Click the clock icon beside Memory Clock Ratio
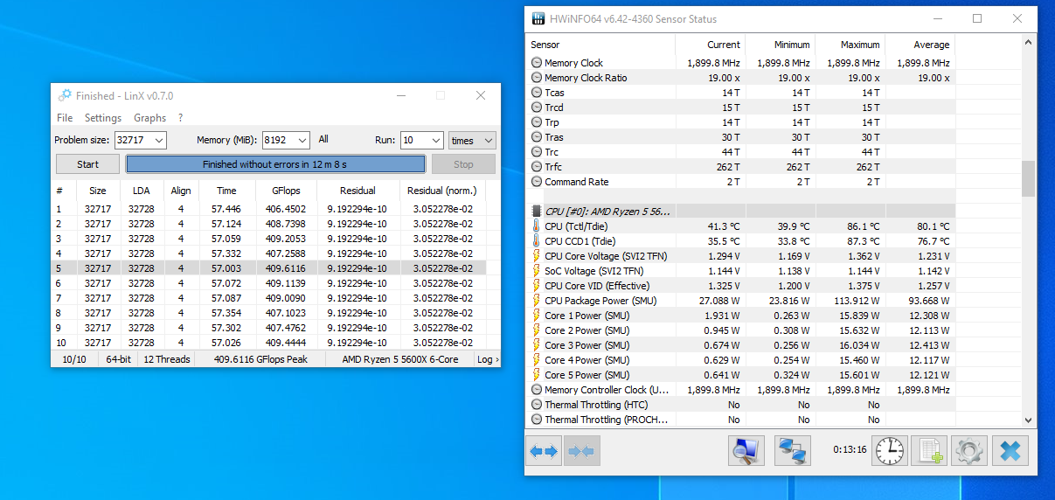Image resolution: width=1055 pixels, height=500 pixels. pos(537,78)
